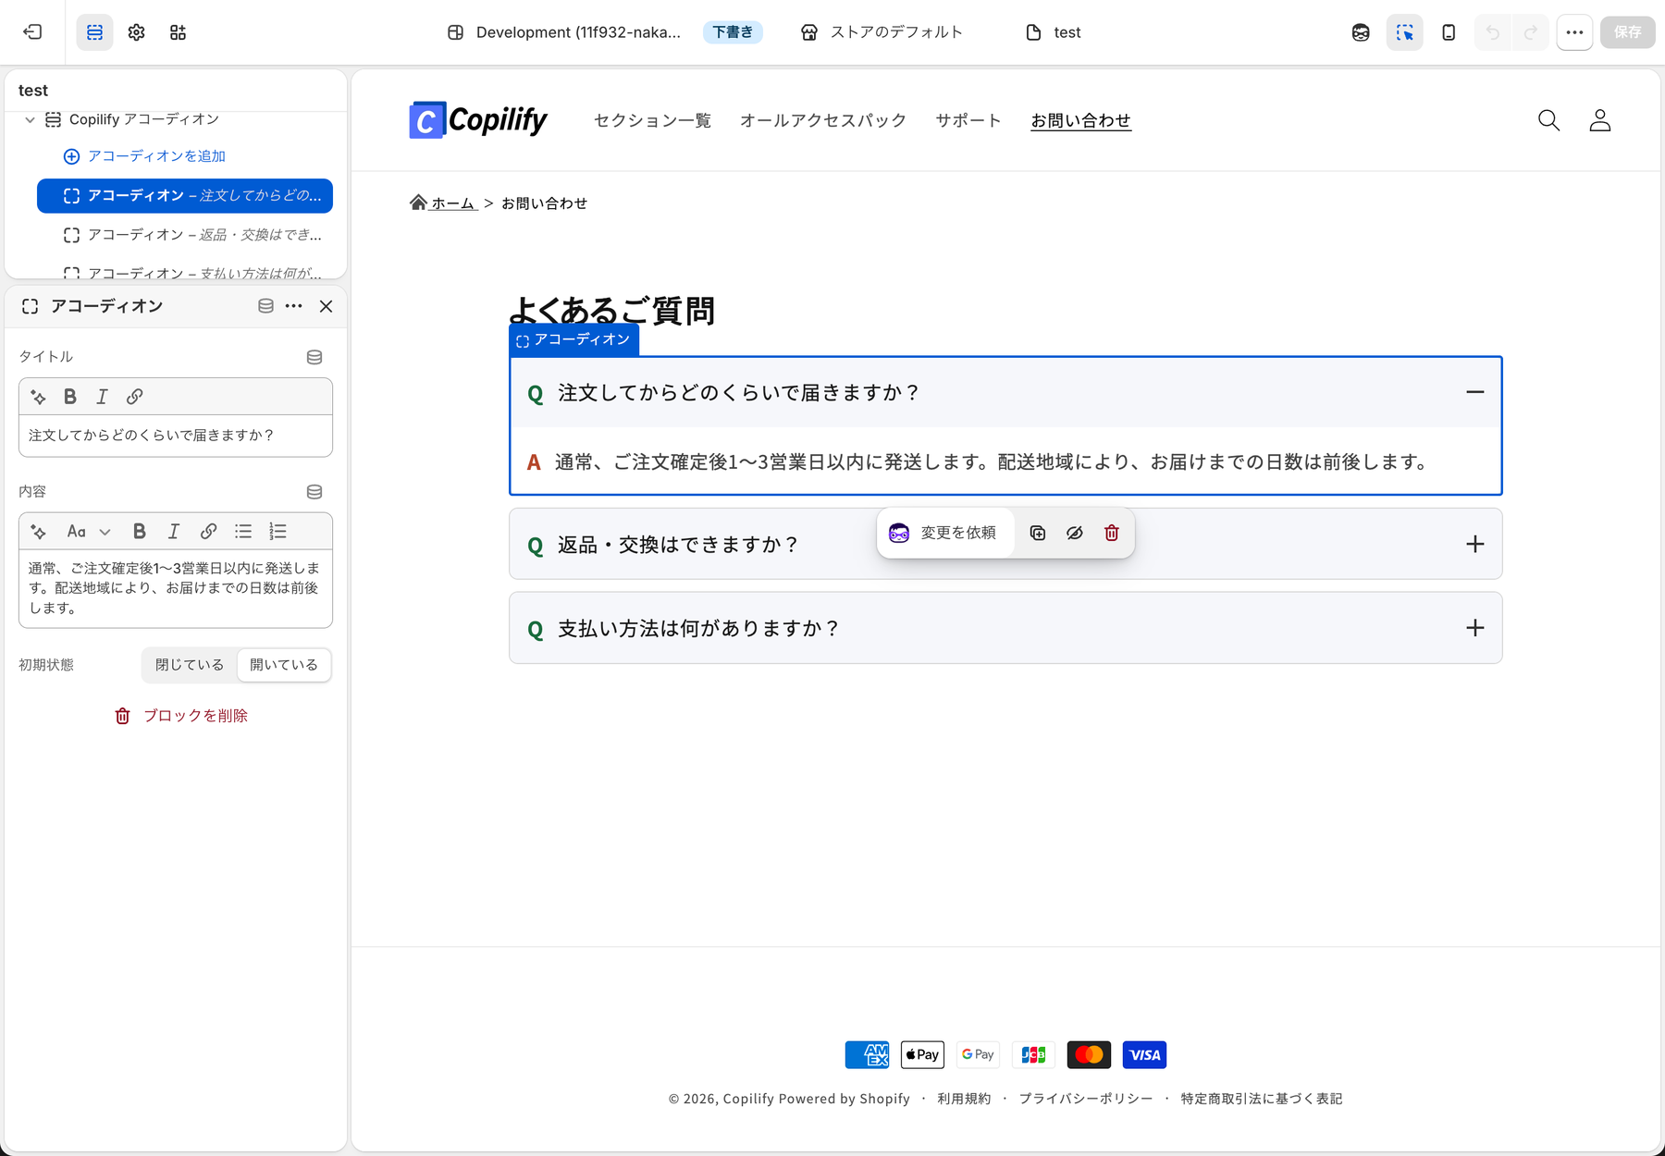The width and height of the screenshot is (1665, 1156).
Task: Connect dynamic source for 内容 field
Action: click(x=314, y=492)
